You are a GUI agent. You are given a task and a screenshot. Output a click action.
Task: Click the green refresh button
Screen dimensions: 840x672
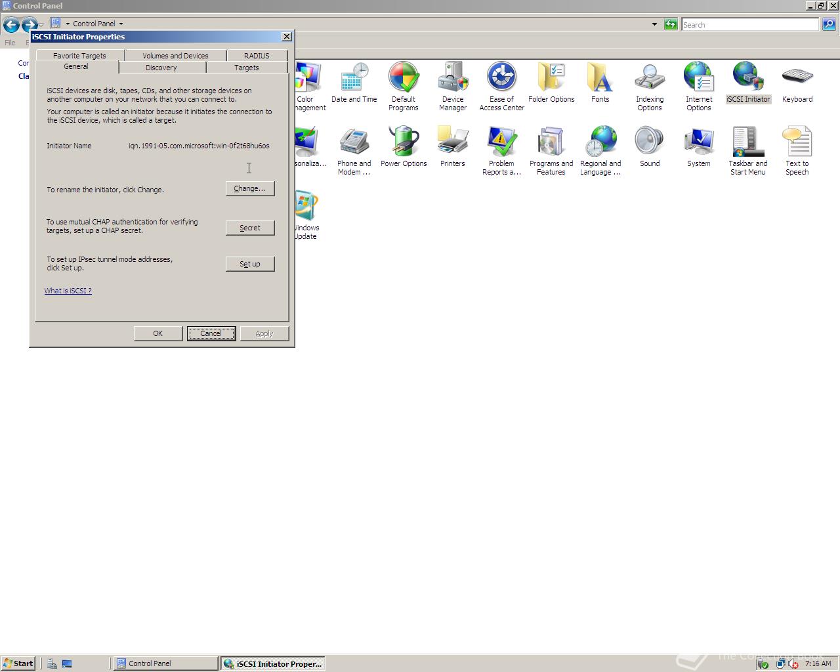point(671,24)
